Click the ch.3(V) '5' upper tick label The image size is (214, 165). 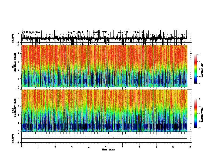(x=19, y=134)
